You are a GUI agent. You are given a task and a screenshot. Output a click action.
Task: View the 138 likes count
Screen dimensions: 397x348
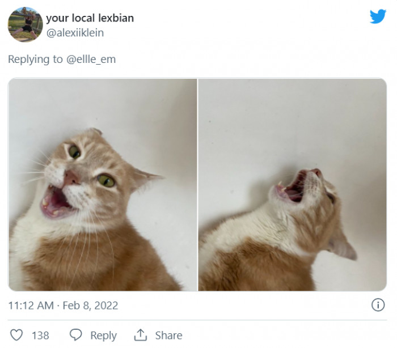40,336
